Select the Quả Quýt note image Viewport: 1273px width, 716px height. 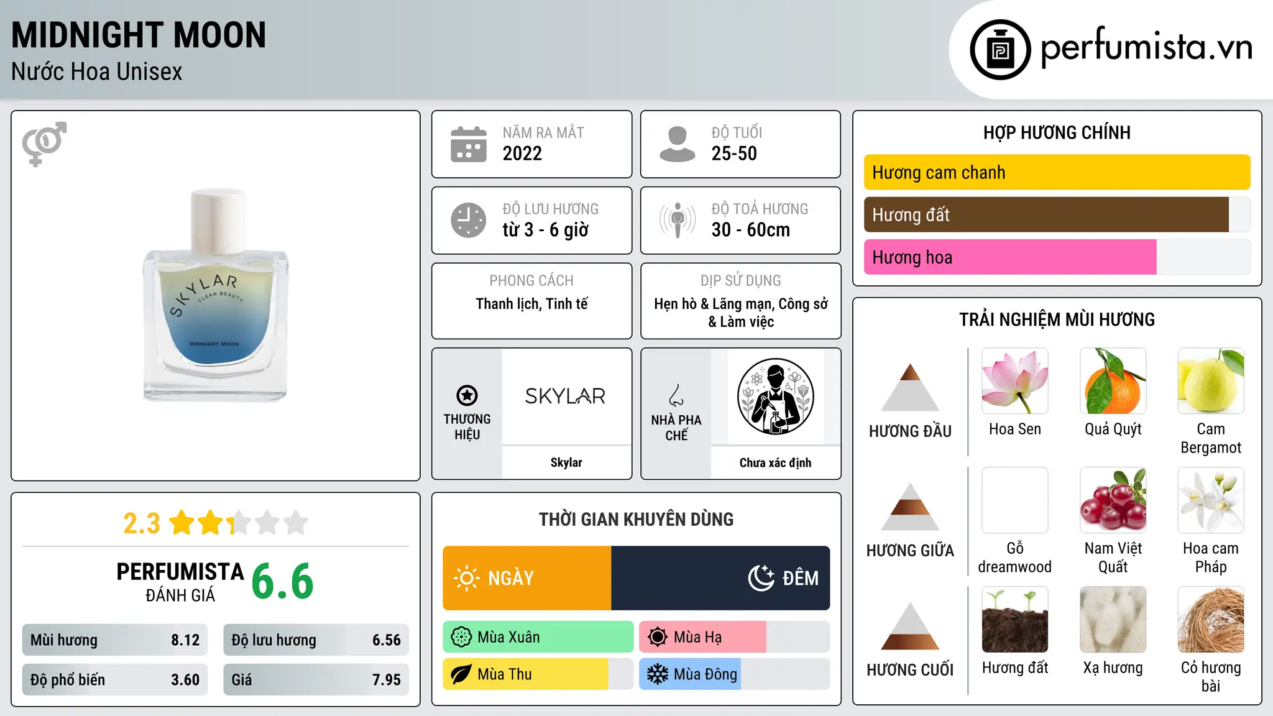(1113, 381)
